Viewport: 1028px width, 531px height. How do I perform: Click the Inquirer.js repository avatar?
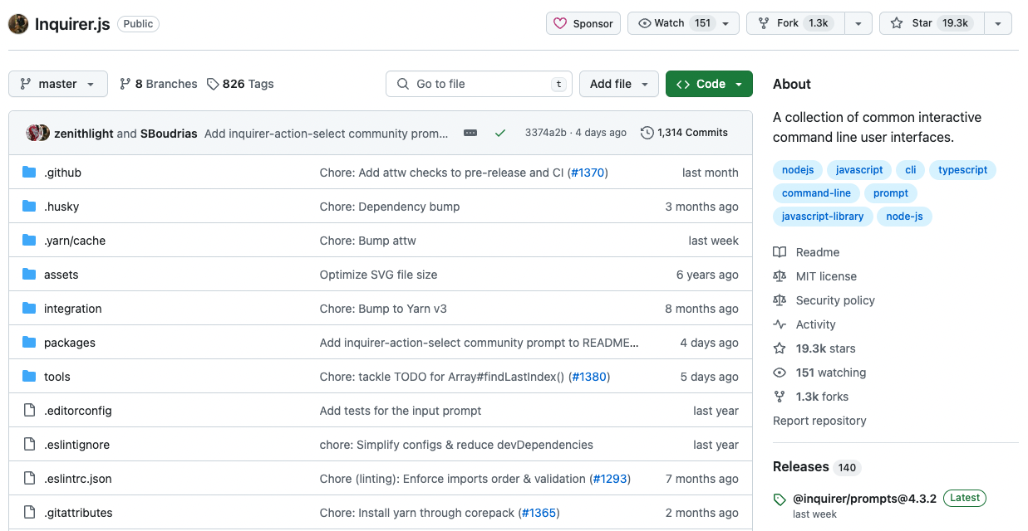[x=18, y=24]
